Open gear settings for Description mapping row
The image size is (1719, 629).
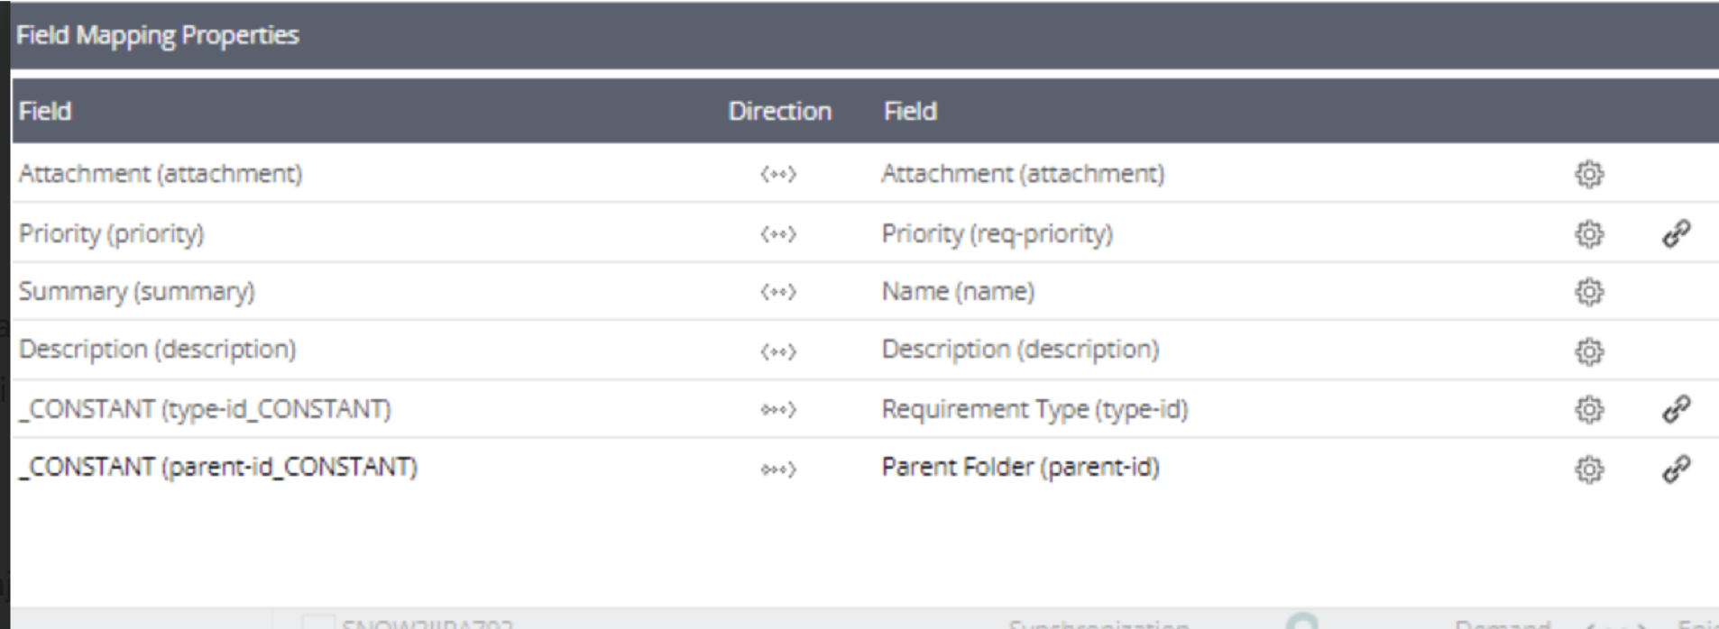pos(1589,351)
